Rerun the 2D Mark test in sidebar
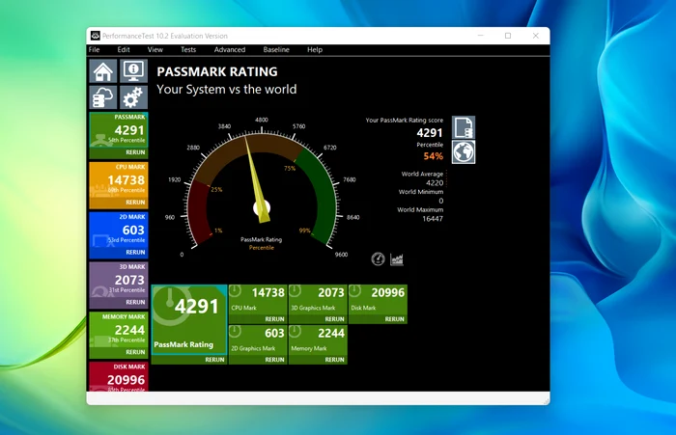Image resolution: width=676 pixels, height=435 pixels. (135, 253)
